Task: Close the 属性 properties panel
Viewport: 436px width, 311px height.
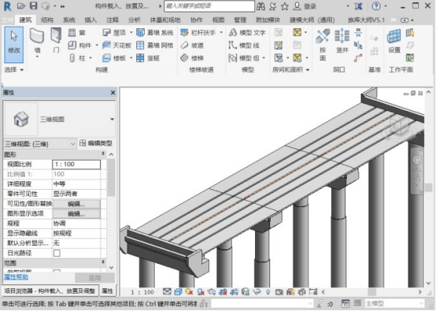Action: [x=113, y=93]
